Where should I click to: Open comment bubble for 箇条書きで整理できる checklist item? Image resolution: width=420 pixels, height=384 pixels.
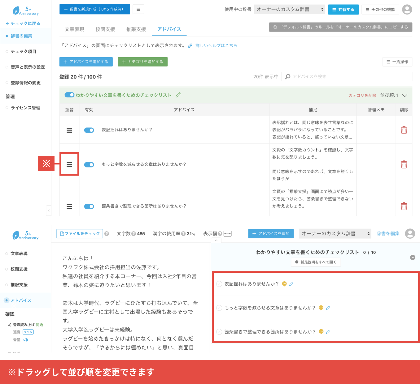click(321, 331)
